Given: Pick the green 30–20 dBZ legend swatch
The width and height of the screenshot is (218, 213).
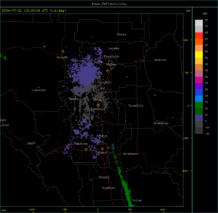Looking at the screenshot, I should point(199,105).
